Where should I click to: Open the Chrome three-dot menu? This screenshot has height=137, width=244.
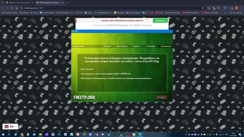coord(241,8)
